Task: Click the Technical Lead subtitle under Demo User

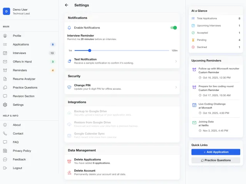Action: pos(21,14)
